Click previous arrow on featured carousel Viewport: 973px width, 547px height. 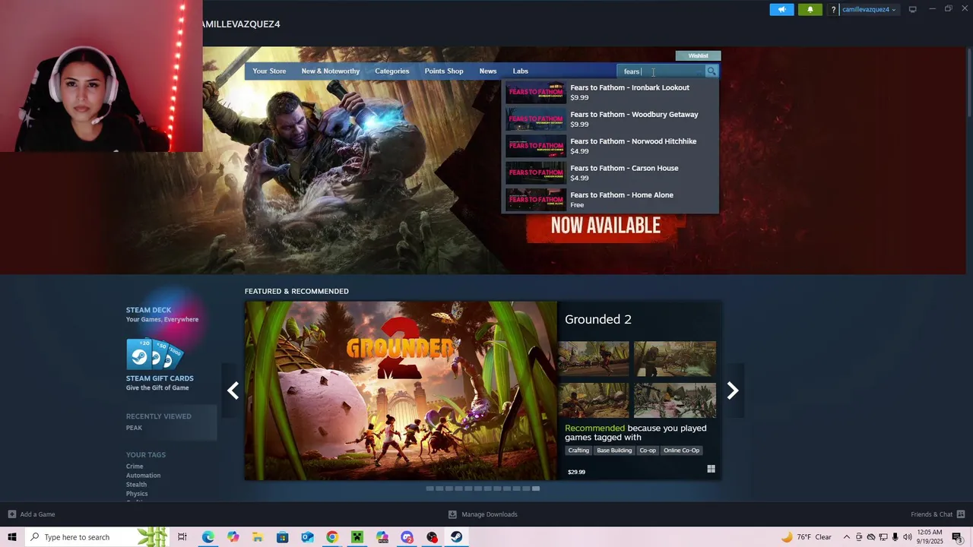pyautogui.click(x=233, y=390)
